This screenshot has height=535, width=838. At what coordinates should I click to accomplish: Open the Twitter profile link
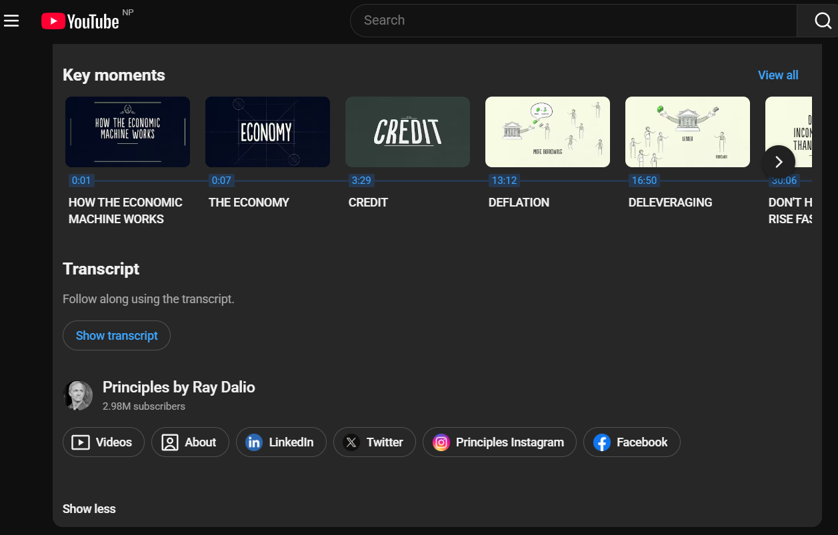tap(374, 442)
